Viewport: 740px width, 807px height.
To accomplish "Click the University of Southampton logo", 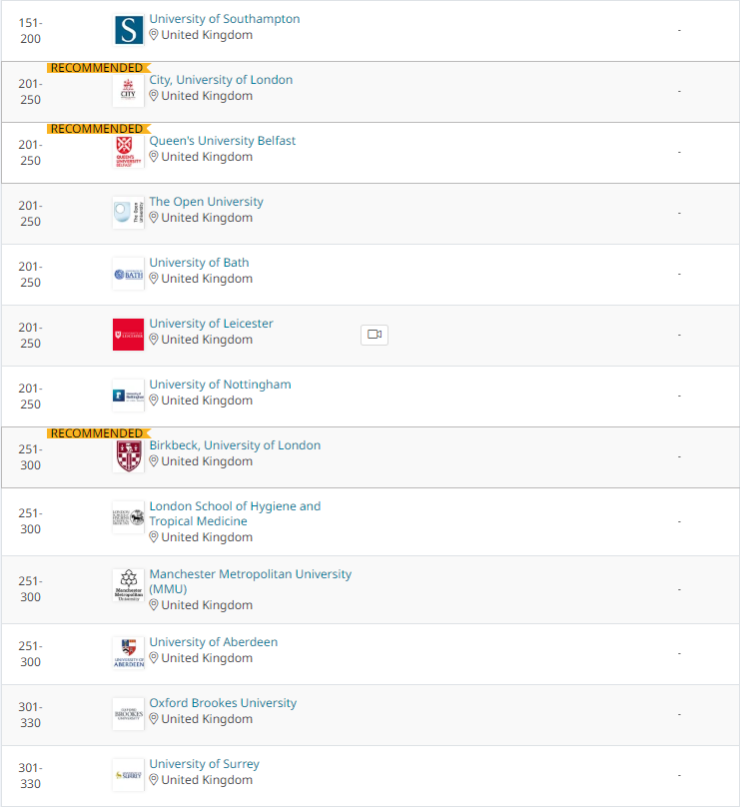I will tap(128, 30).
